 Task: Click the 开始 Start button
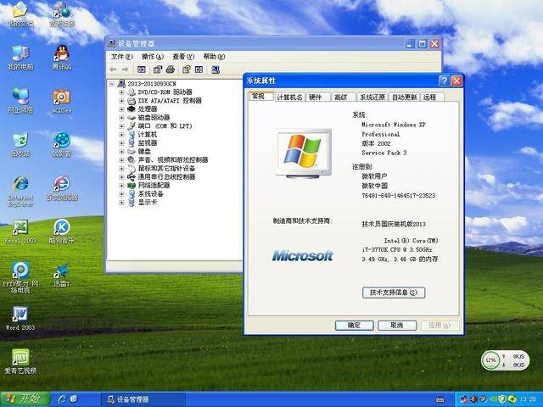(x=25, y=399)
